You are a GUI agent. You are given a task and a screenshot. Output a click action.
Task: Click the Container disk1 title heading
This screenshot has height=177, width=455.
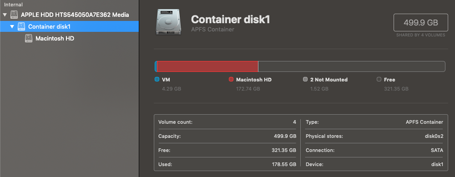pos(230,20)
